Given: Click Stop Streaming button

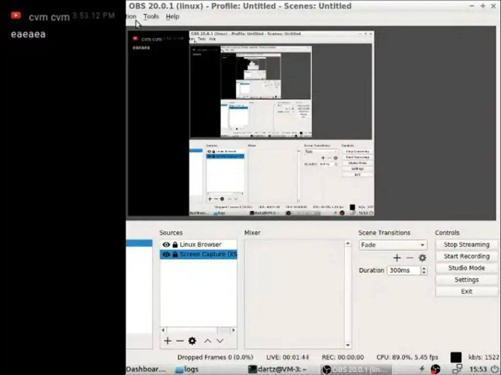Looking at the screenshot, I should (x=466, y=245).
